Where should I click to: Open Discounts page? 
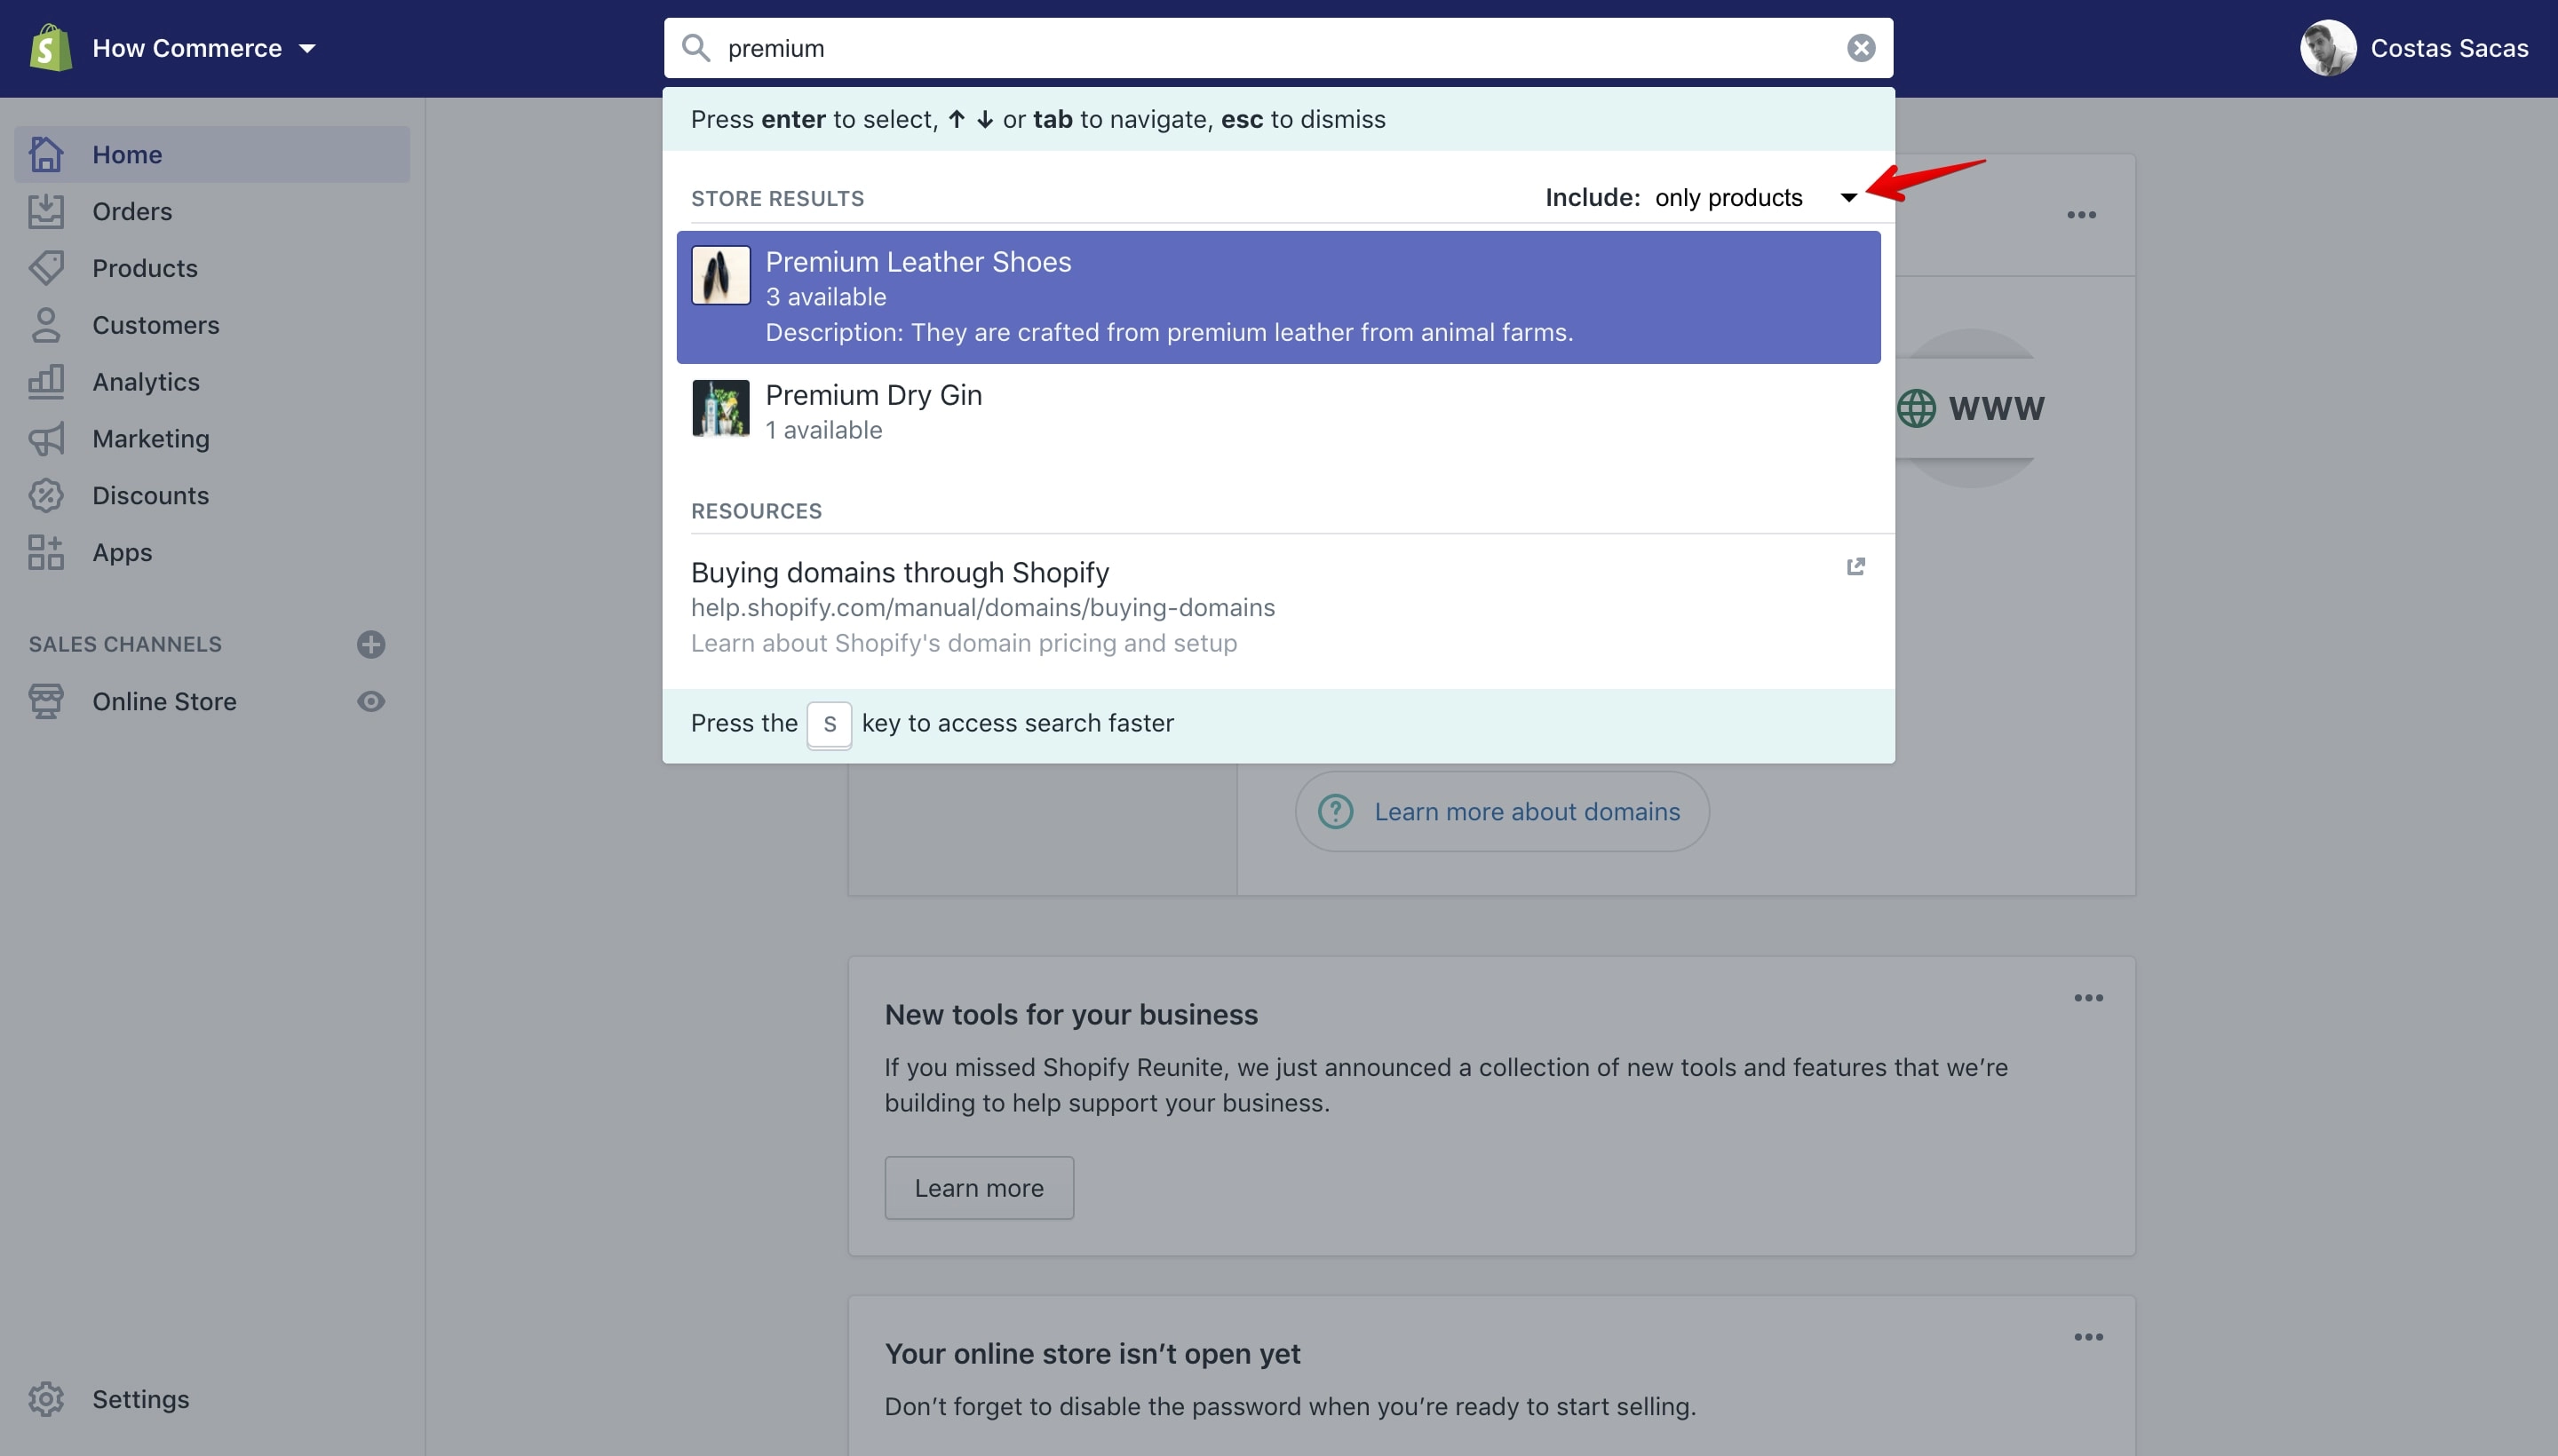coord(212,496)
